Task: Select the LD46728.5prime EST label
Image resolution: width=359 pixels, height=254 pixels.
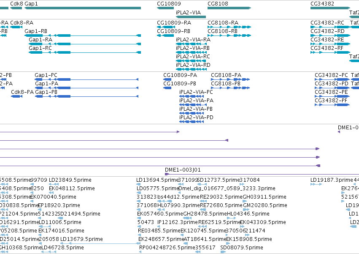Action: coord(62,248)
